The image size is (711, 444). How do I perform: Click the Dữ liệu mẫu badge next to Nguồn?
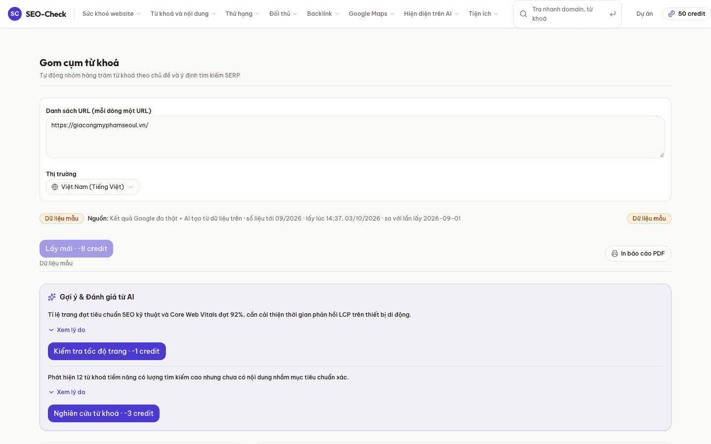pos(62,219)
